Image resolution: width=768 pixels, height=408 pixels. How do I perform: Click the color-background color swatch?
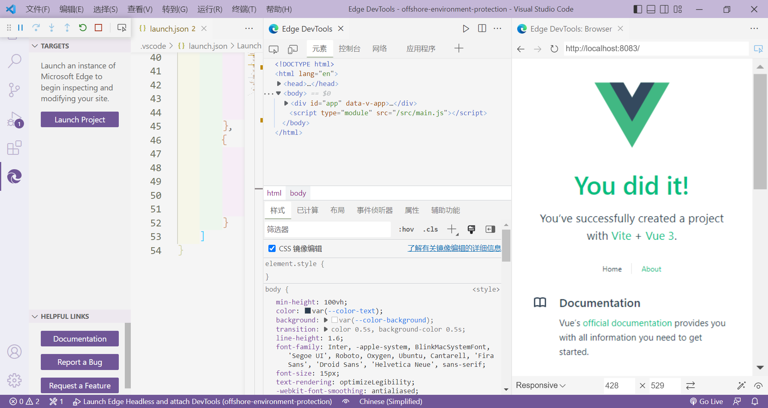coord(335,320)
